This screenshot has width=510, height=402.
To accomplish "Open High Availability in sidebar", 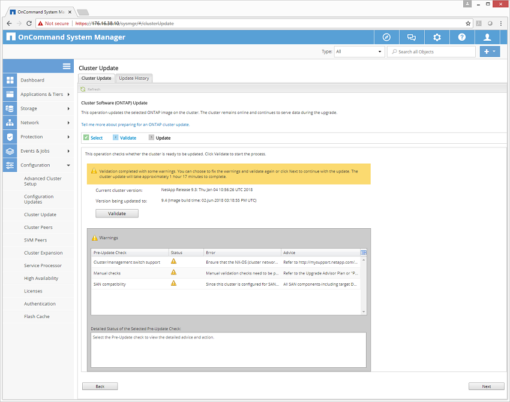I will (x=41, y=278).
